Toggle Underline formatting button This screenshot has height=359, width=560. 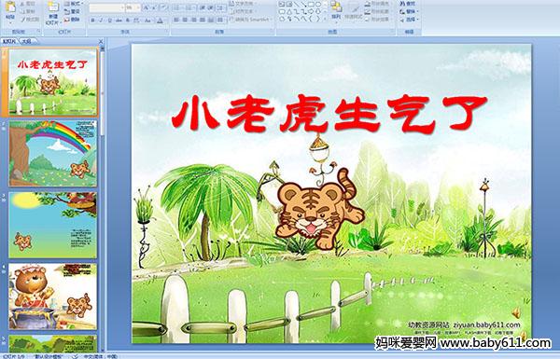[x=109, y=21]
